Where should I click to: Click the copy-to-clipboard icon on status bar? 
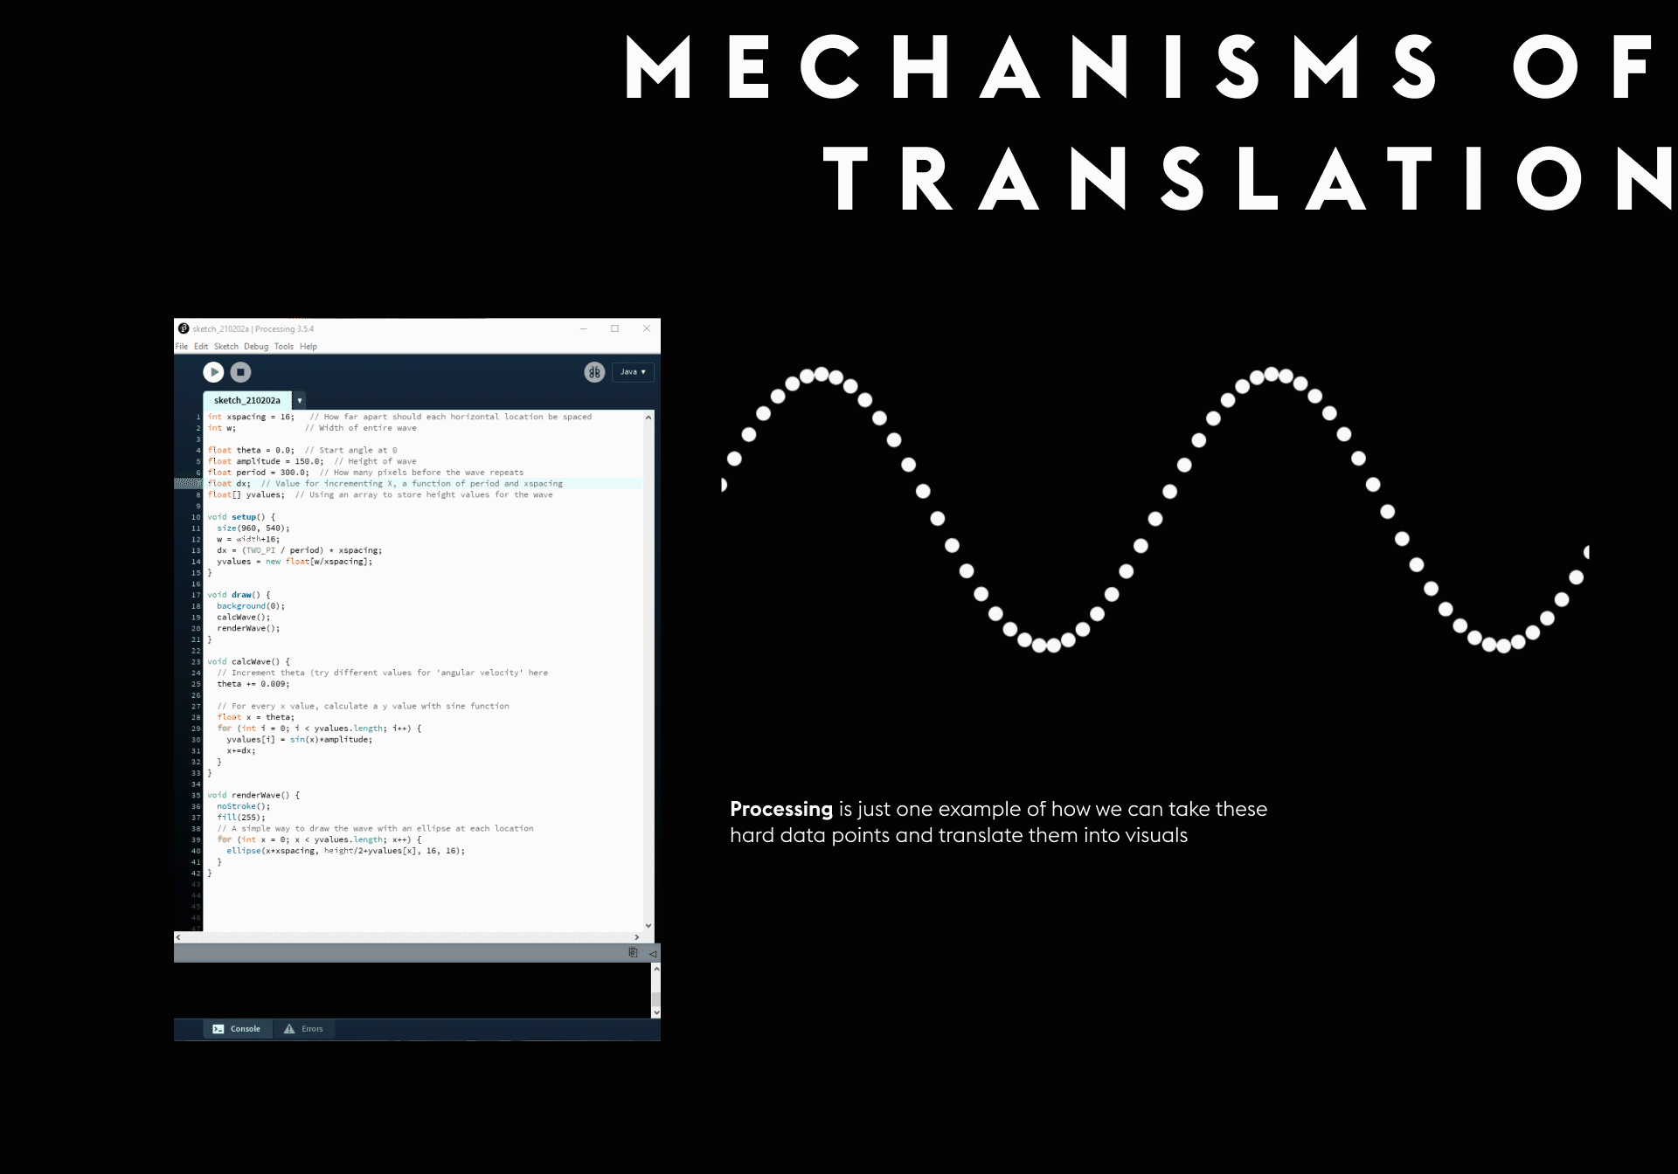pos(633,953)
